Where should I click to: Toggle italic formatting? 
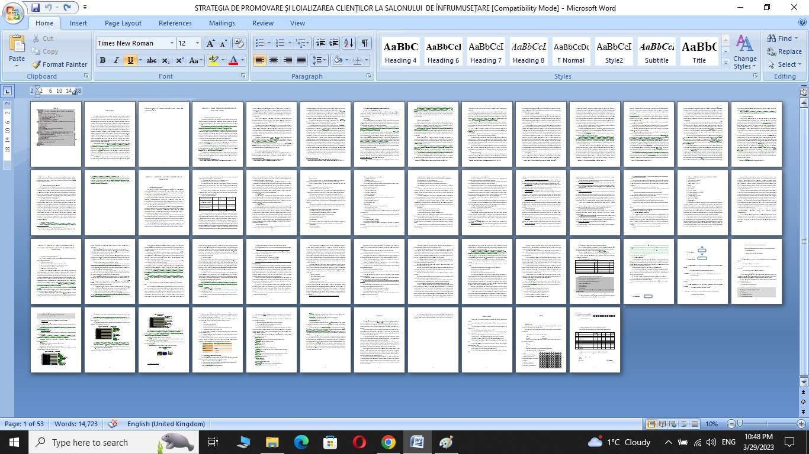pos(116,60)
